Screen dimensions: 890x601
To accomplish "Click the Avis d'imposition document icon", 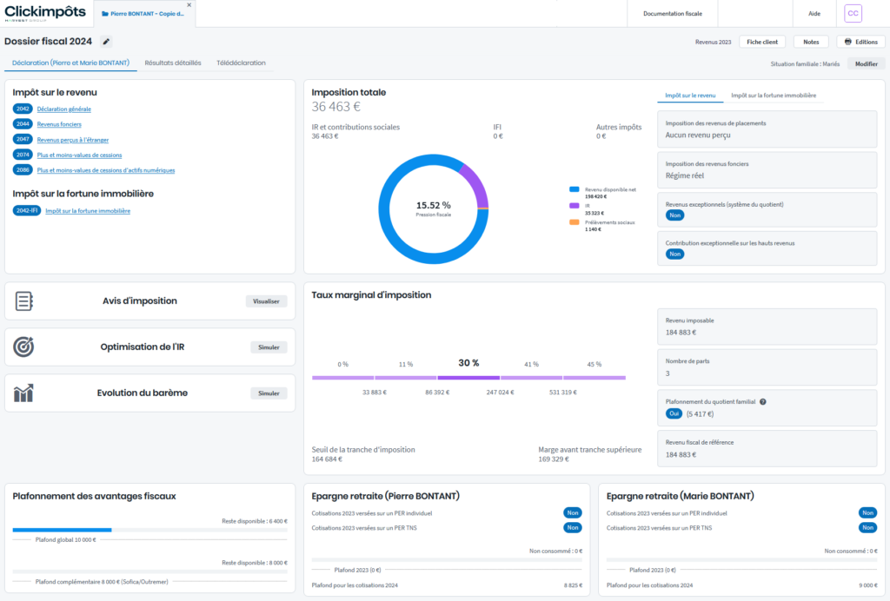I will tap(24, 301).
